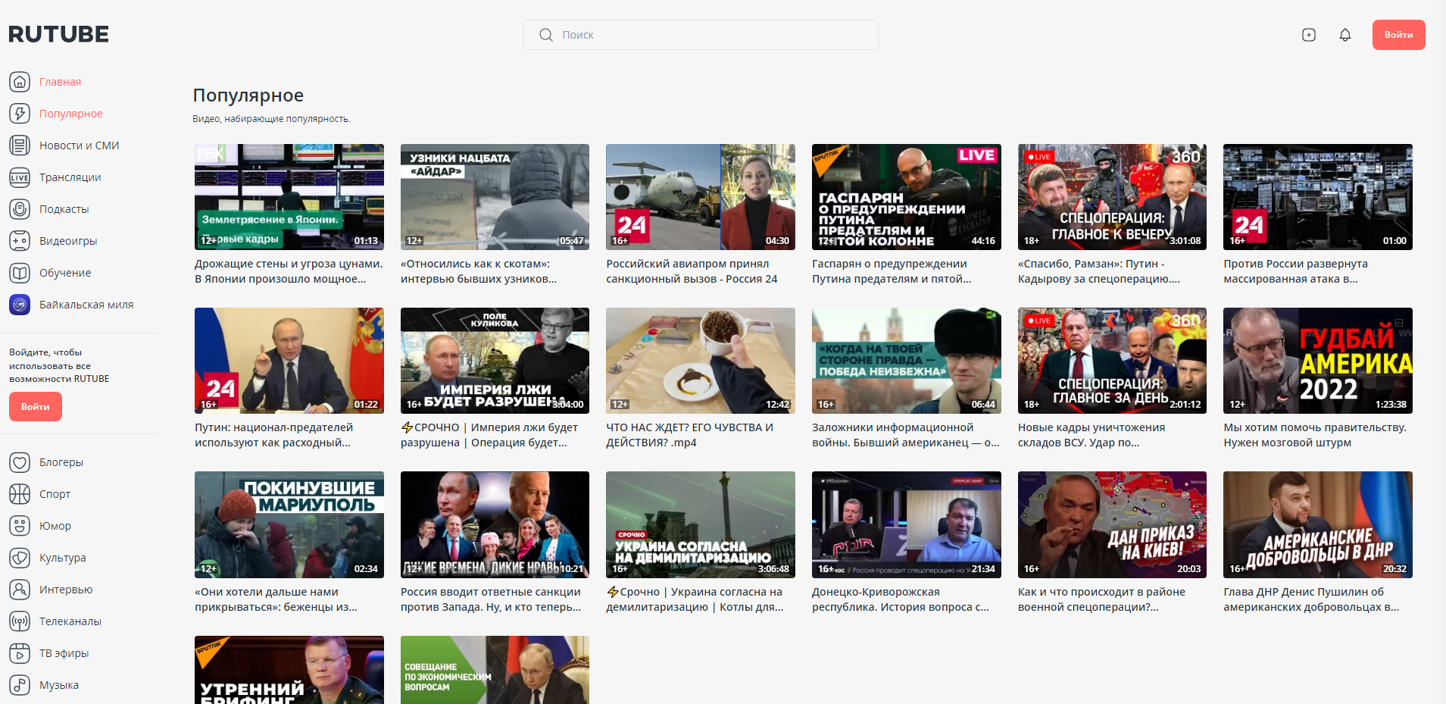This screenshot has height=704, width=1446.
Task: Open coffee cup fortune video thumbnail
Action: 701,361
